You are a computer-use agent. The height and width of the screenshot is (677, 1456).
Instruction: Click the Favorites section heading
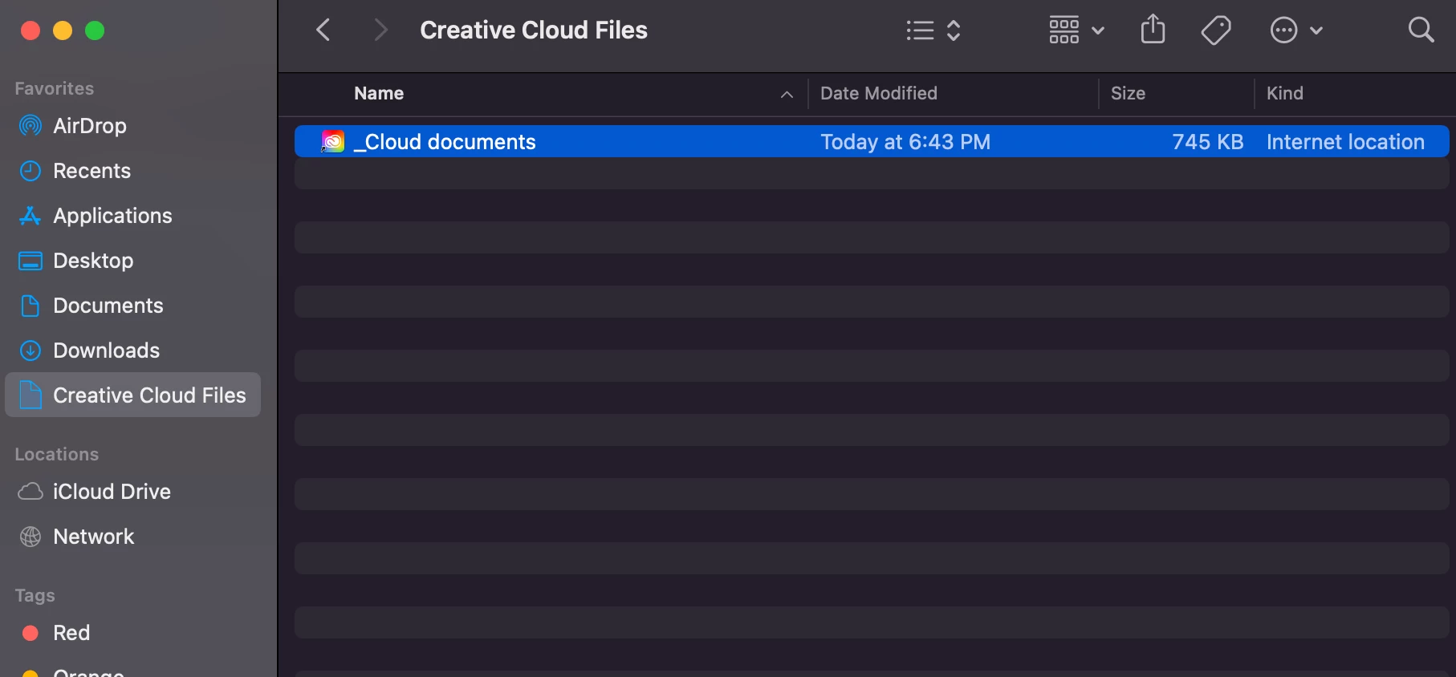(55, 88)
